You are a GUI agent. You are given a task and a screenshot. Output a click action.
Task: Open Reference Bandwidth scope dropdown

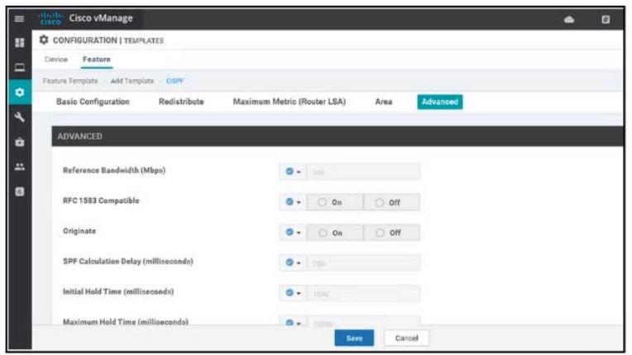pos(293,172)
